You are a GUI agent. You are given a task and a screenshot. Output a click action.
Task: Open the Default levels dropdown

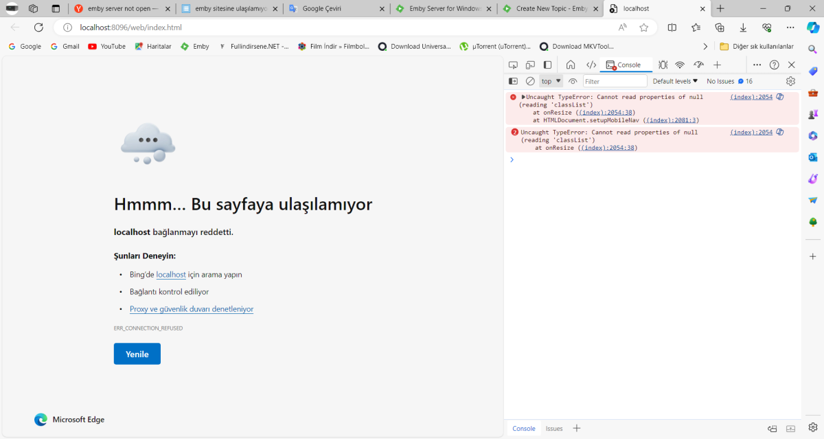tap(674, 80)
